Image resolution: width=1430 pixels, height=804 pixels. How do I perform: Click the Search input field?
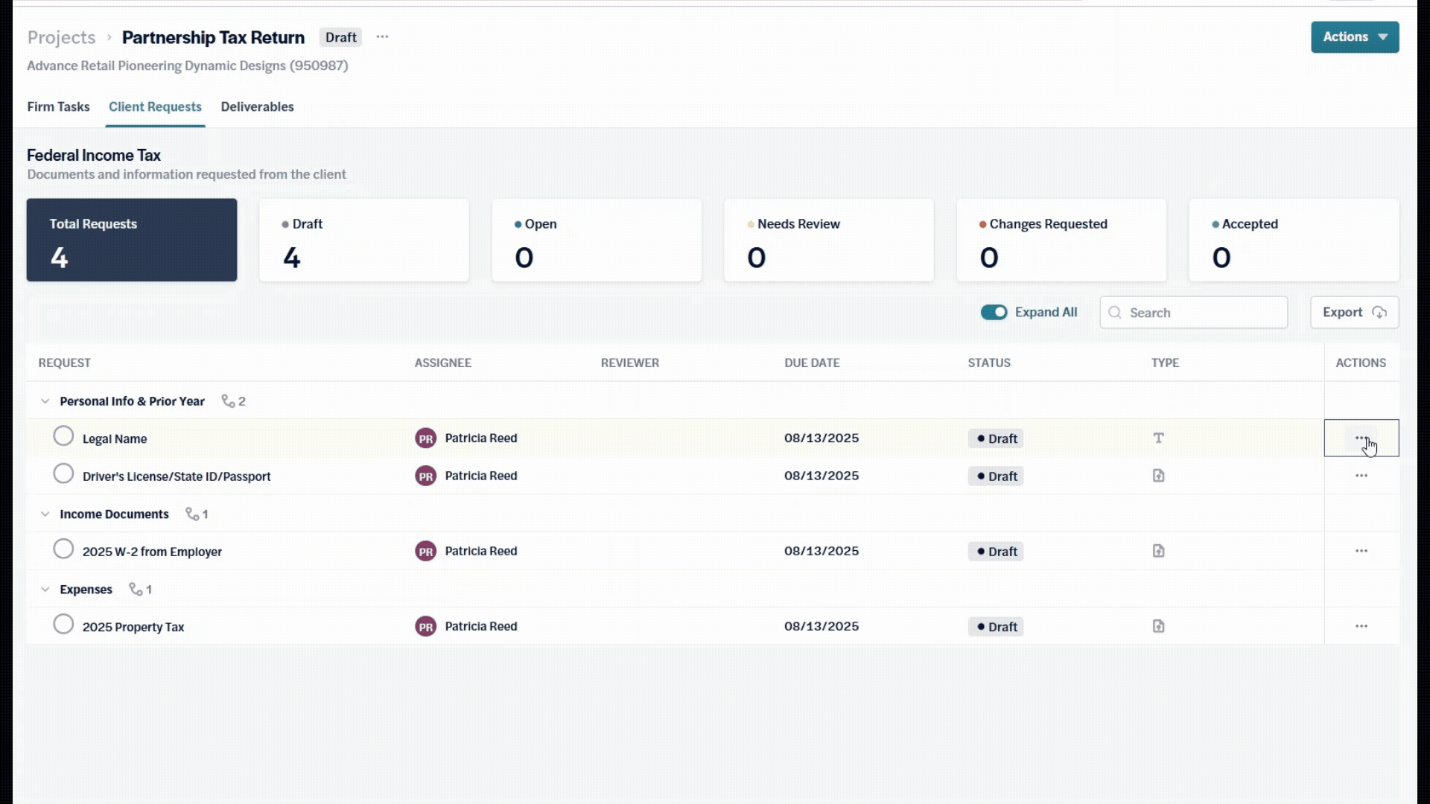click(x=1193, y=312)
